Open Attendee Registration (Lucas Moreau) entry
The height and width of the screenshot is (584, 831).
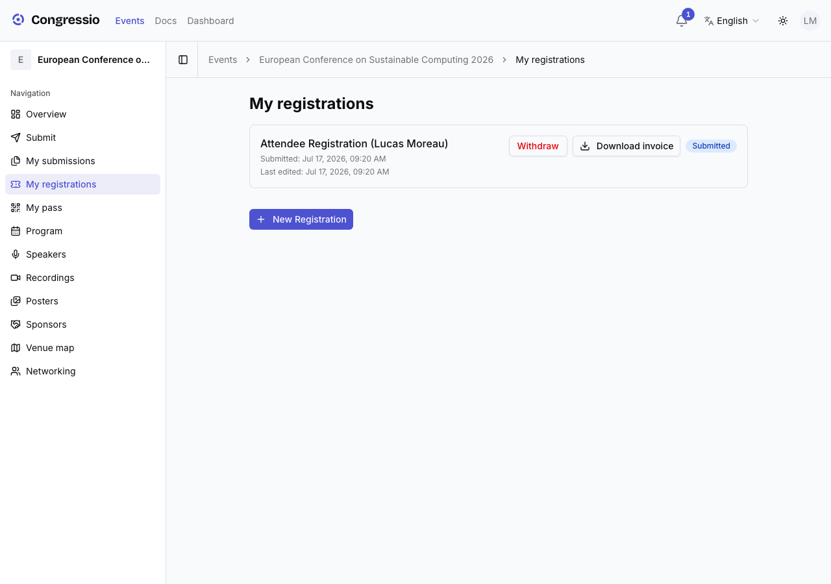tap(354, 143)
